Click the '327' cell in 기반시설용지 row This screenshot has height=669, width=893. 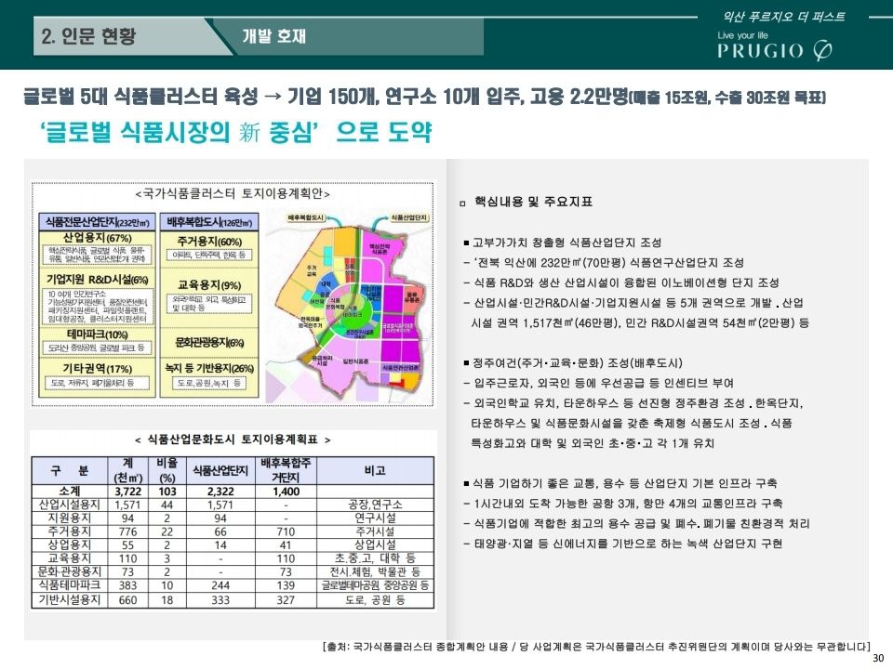pos(286,600)
